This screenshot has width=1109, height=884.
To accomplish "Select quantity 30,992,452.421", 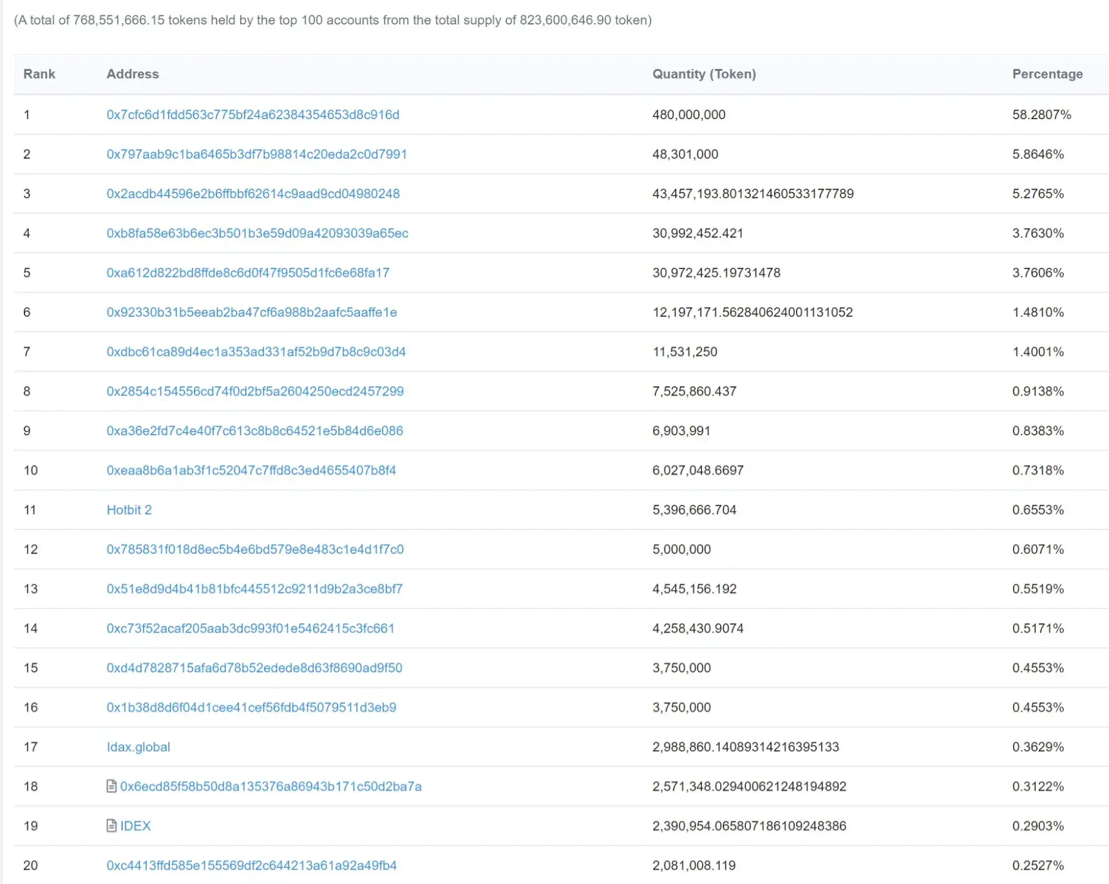I will [x=697, y=233].
